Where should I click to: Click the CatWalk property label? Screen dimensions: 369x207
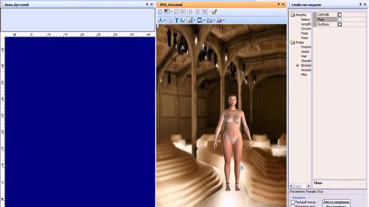click(323, 14)
